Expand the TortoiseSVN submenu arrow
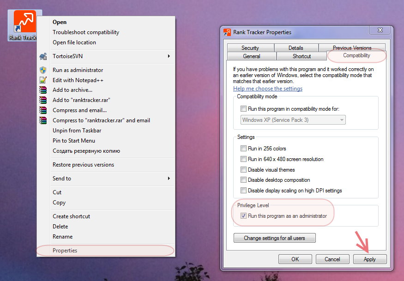Viewport: 404px width, 281px height. tap(169, 56)
